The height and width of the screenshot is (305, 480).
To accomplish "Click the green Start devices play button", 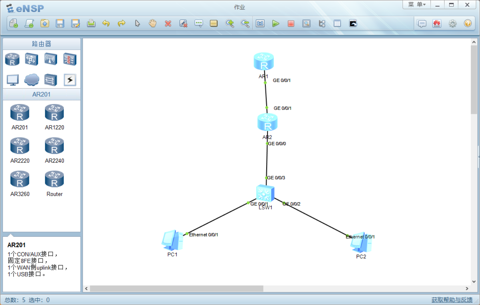I will point(275,24).
